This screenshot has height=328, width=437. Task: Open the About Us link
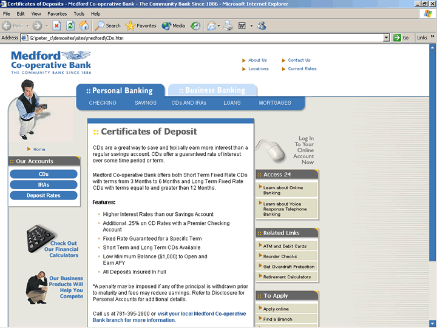click(257, 60)
